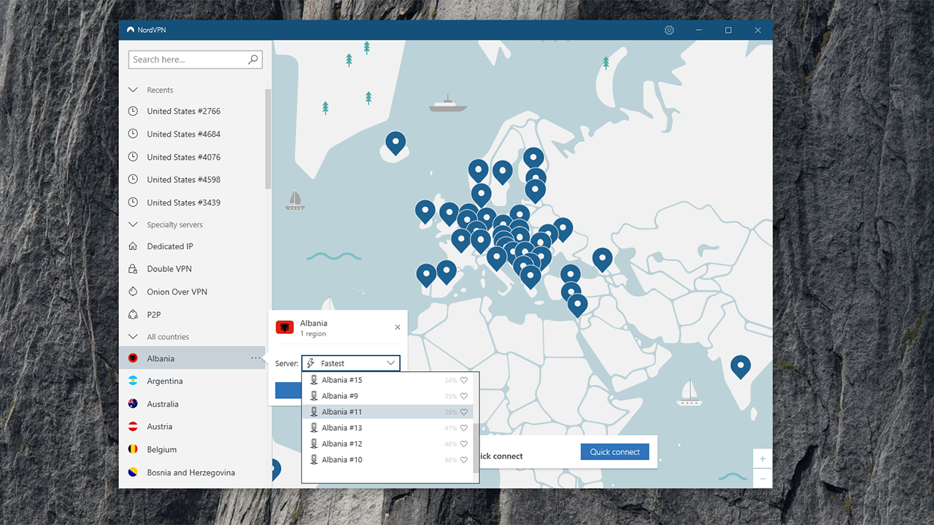Click the sidebar vertical scrollbar

click(x=268, y=139)
